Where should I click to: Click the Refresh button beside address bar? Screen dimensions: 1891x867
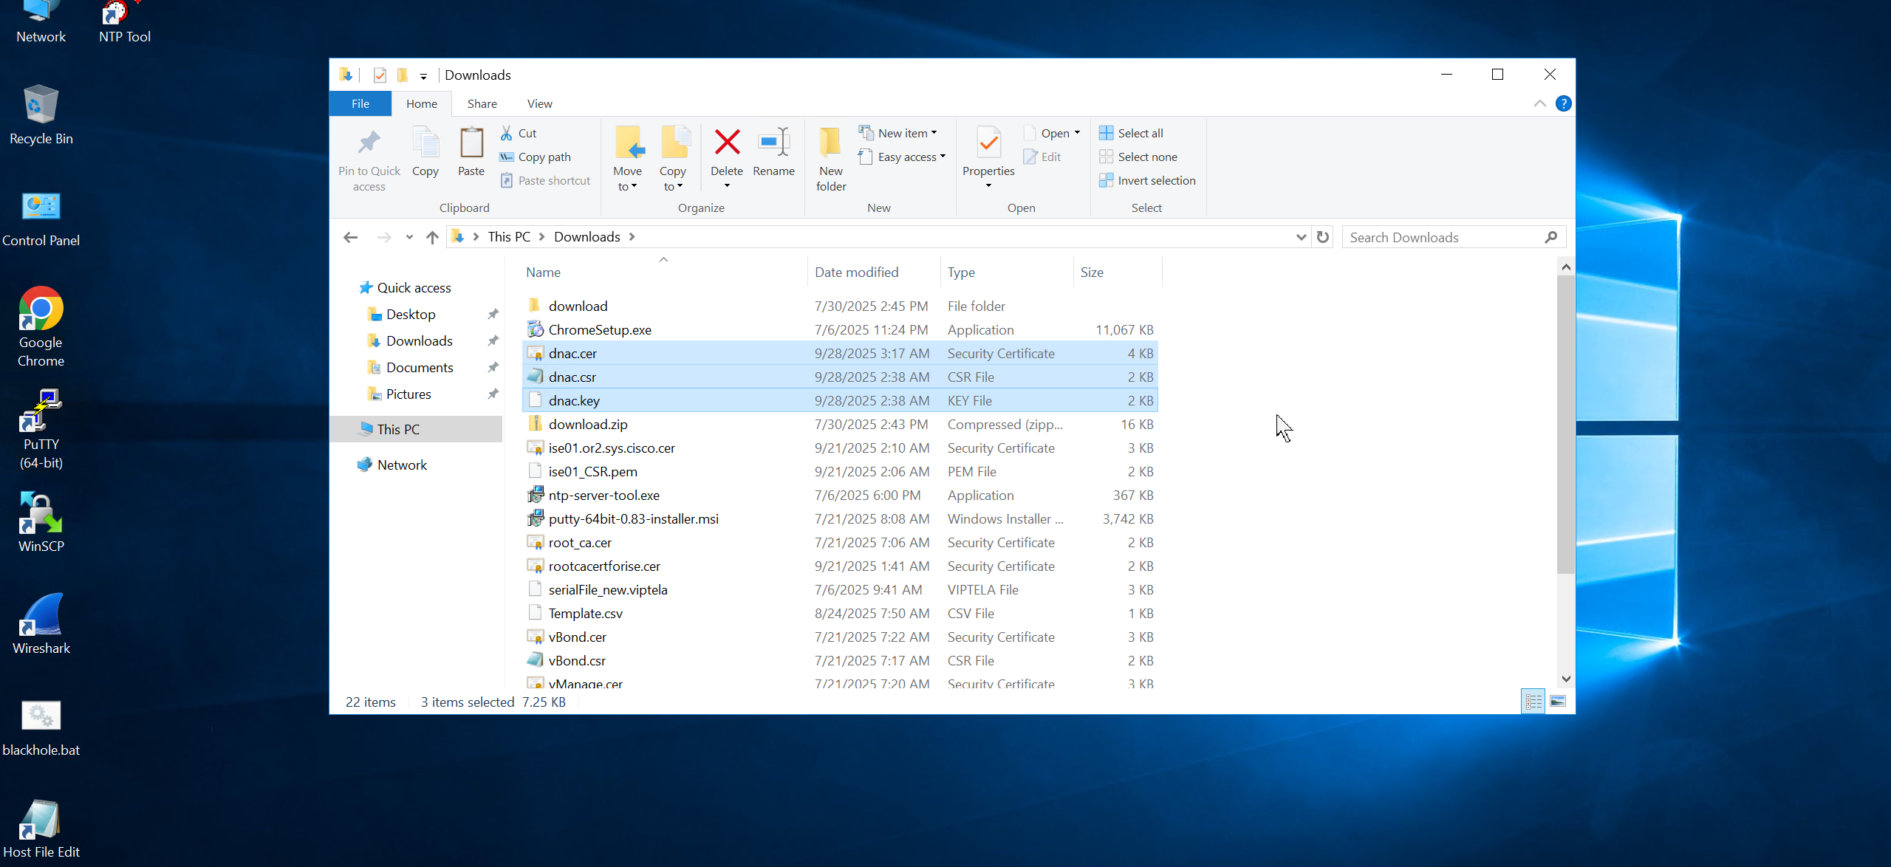1323,237
